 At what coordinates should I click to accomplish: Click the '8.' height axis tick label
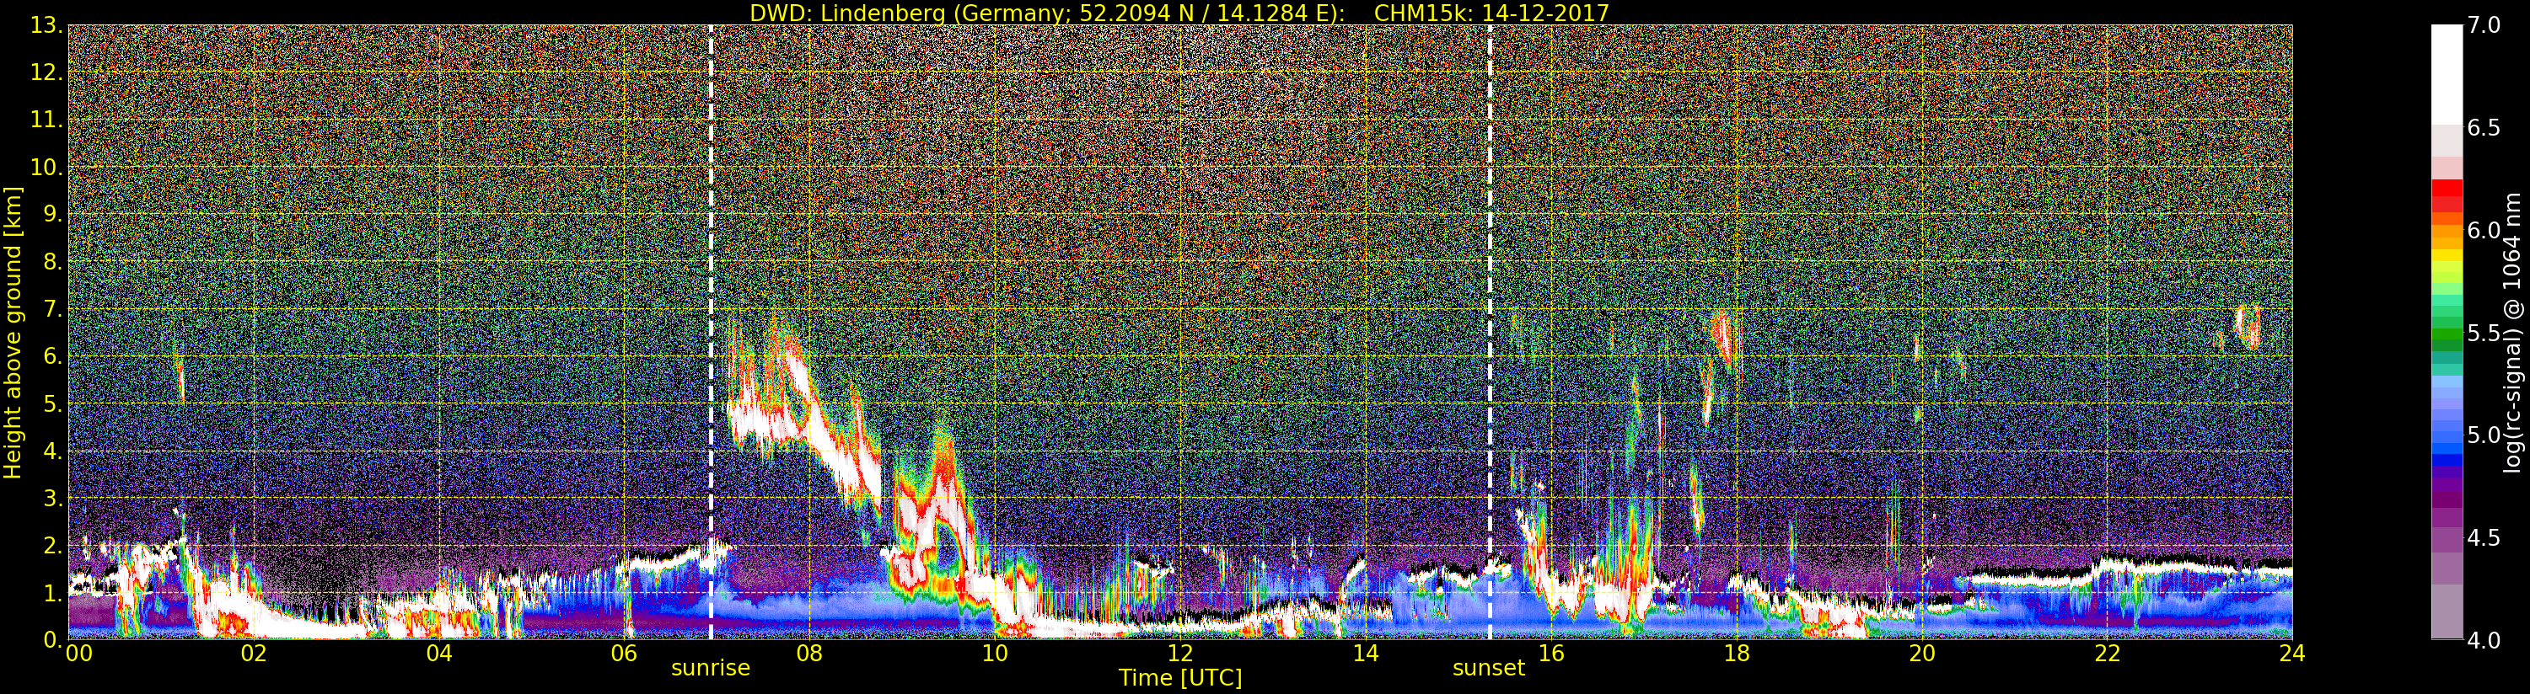point(53,261)
